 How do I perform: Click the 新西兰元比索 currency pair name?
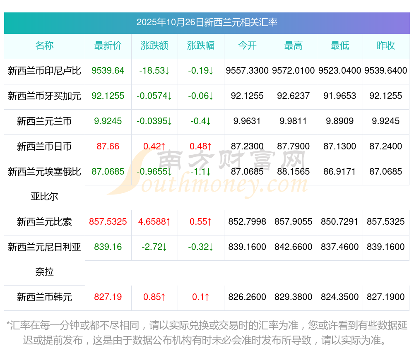[x=44, y=222]
